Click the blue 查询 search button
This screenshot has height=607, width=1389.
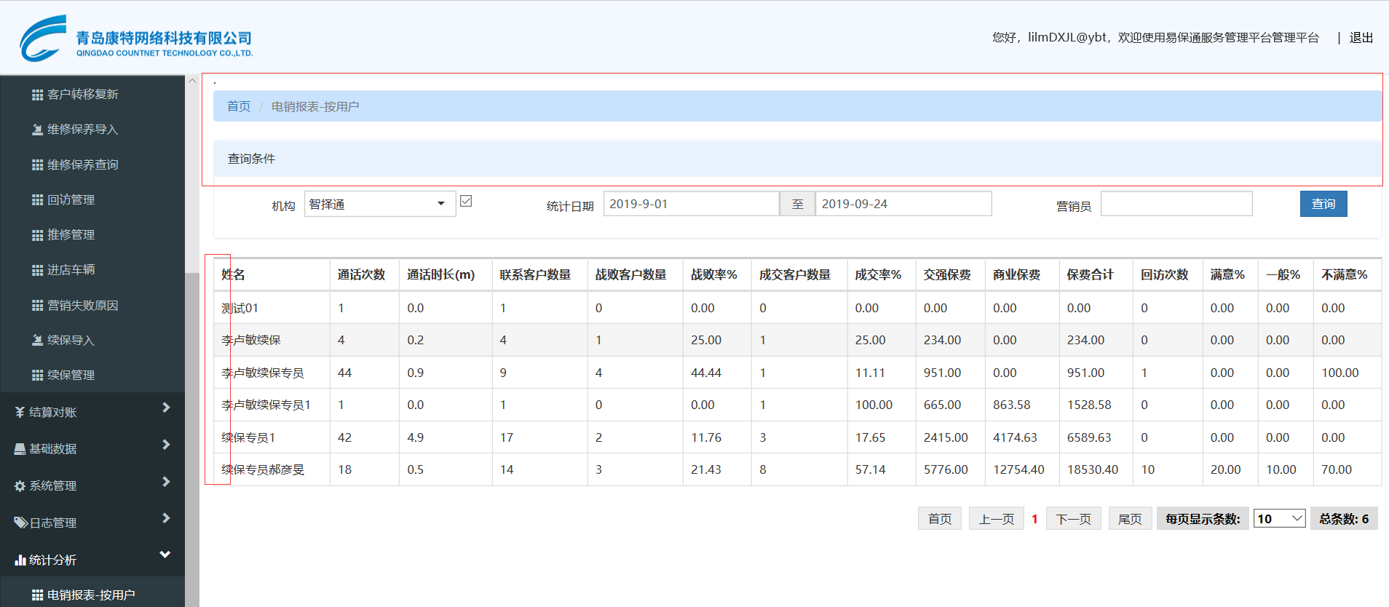tap(1323, 204)
